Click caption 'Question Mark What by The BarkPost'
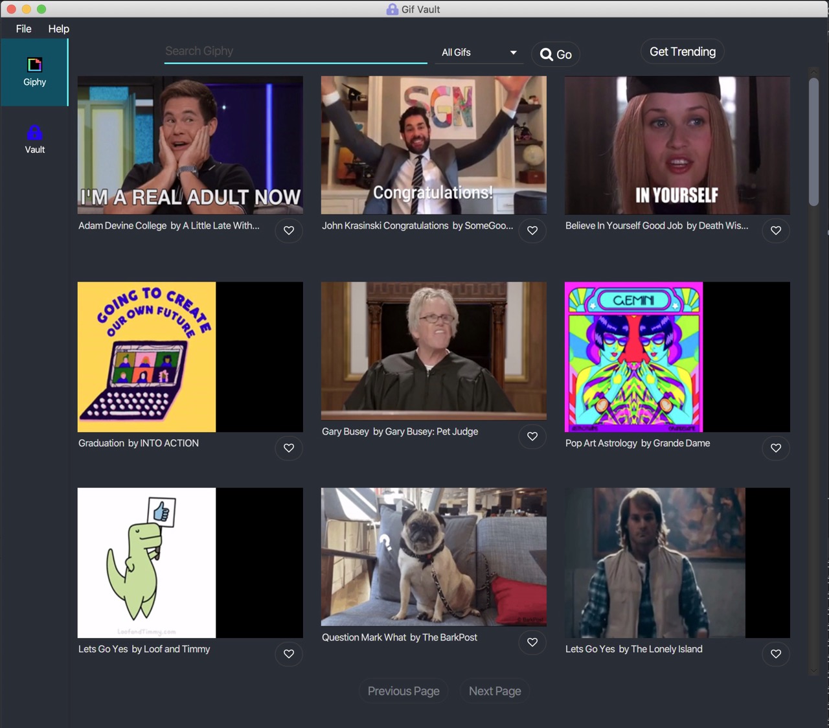 coord(400,637)
